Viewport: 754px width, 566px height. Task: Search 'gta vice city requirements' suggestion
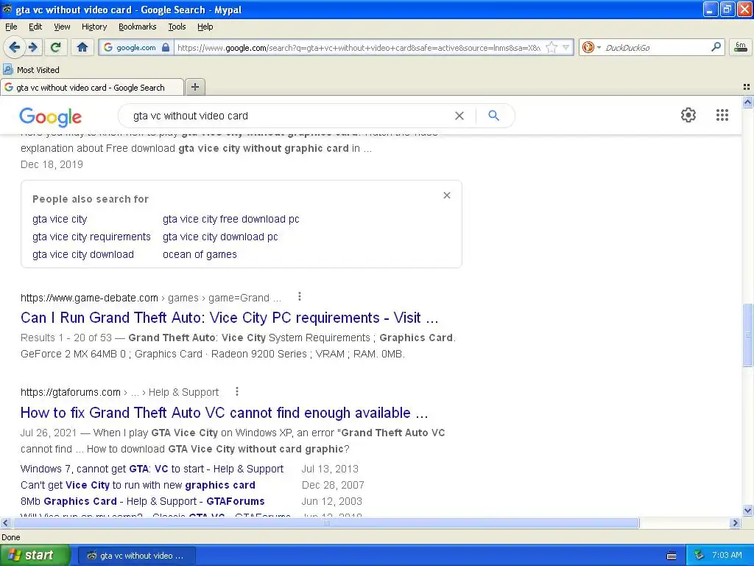coord(91,237)
